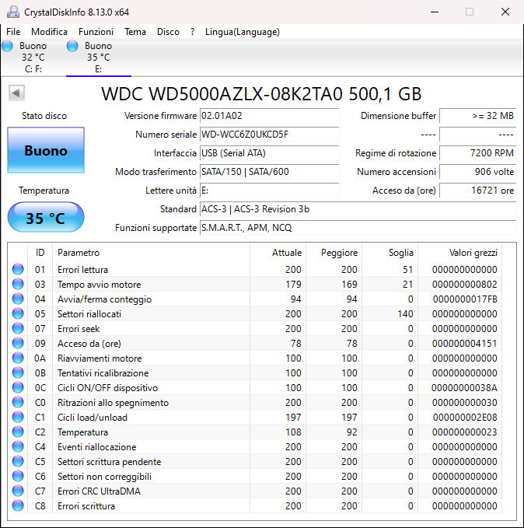Click status orb for Errori seek row
Screen dimensions: 524x528
click(x=18, y=329)
